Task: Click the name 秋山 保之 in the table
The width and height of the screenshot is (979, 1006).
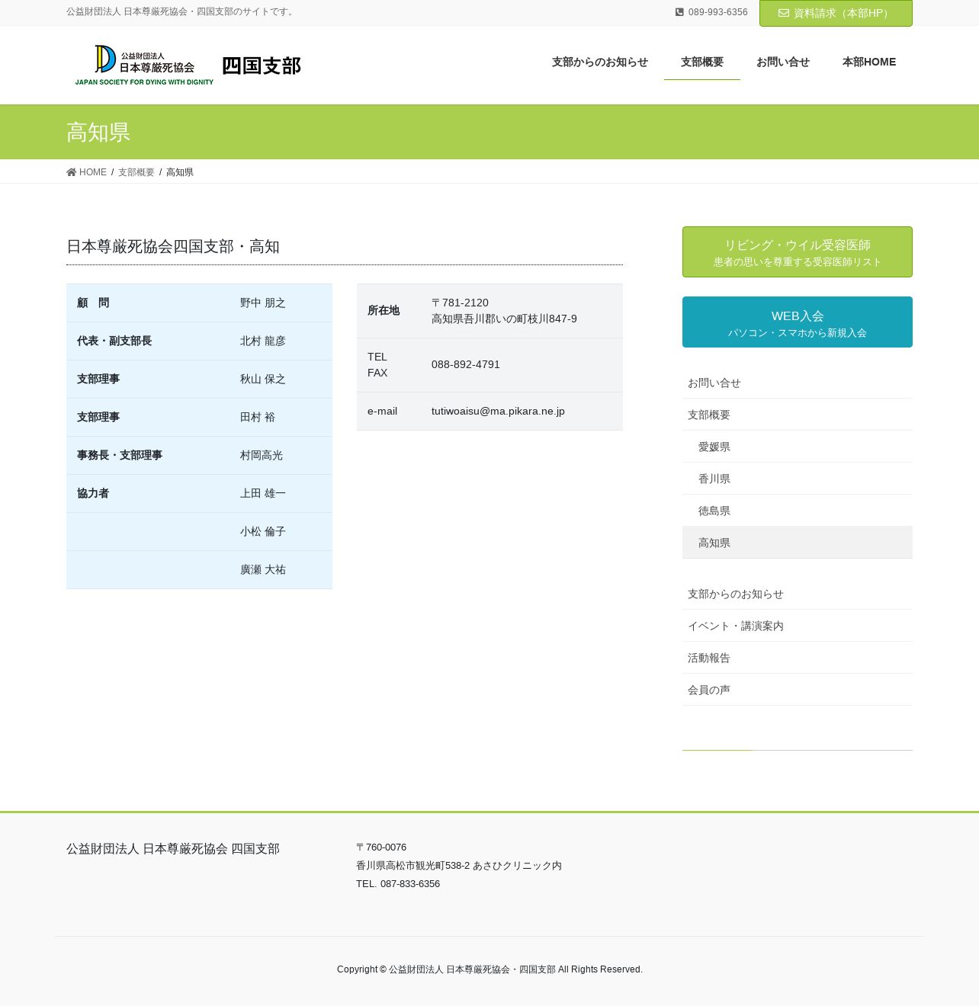Action: point(263,379)
